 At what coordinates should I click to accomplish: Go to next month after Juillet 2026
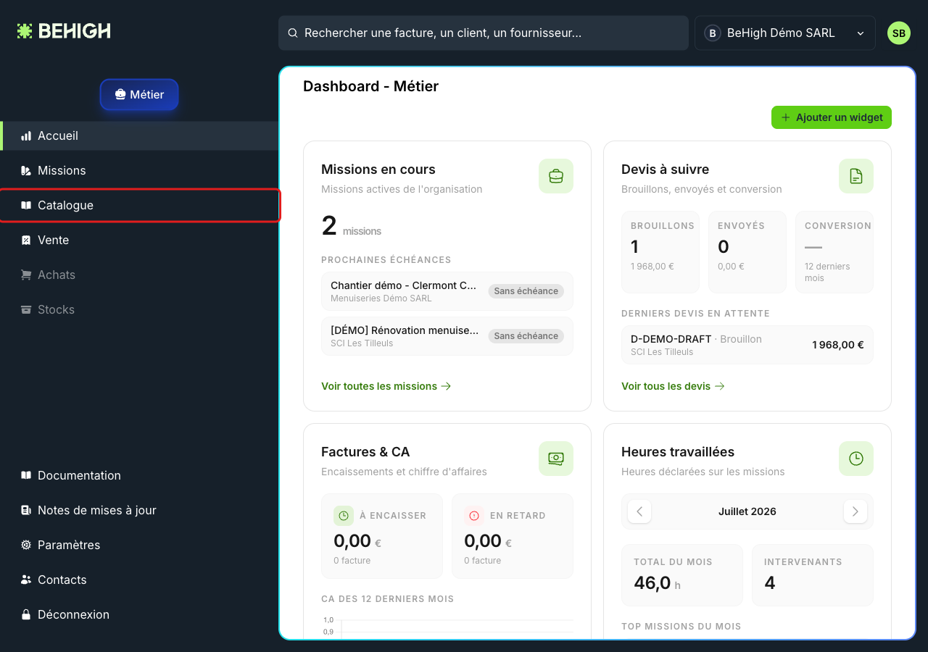855,511
